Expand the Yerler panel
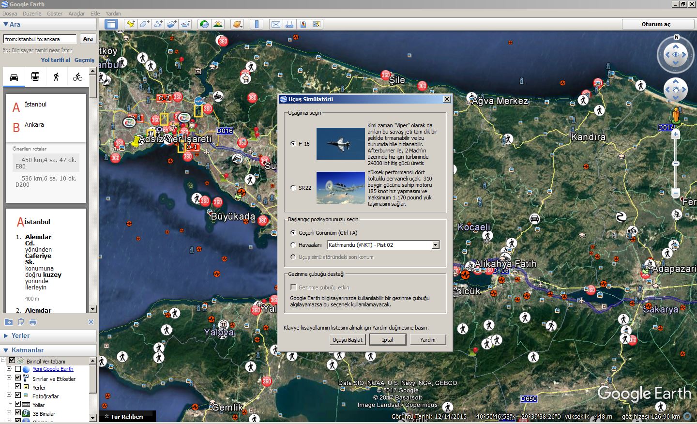Viewport: 697px width, 424px height. tap(6, 335)
